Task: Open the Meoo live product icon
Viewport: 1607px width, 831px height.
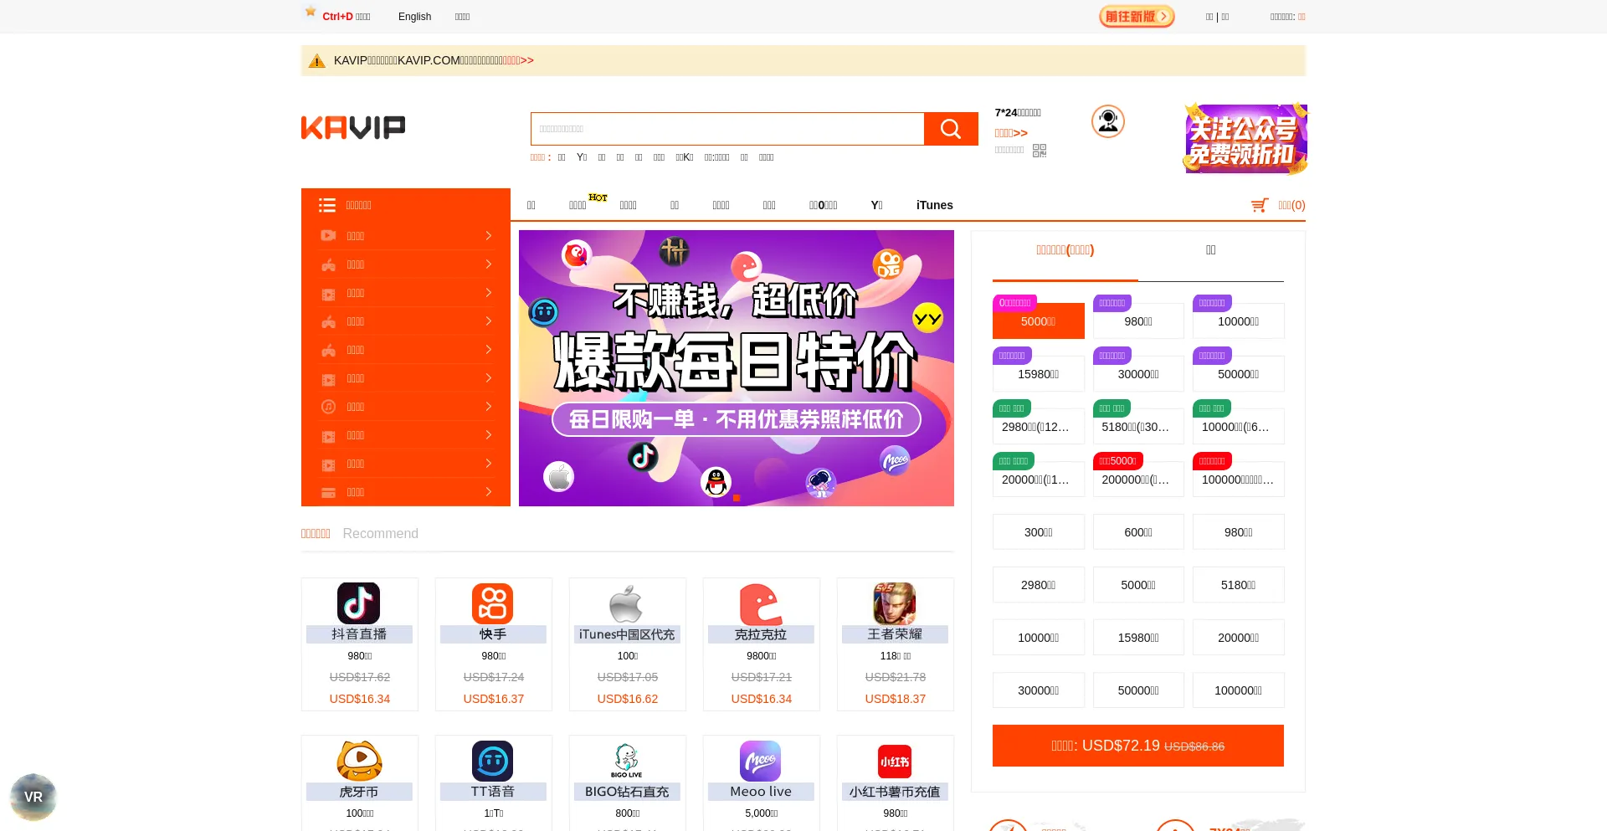Action: 761,761
